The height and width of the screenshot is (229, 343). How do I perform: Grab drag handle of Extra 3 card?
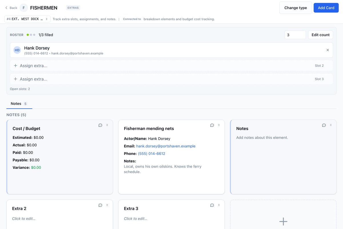pyautogui.click(x=219, y=205)
